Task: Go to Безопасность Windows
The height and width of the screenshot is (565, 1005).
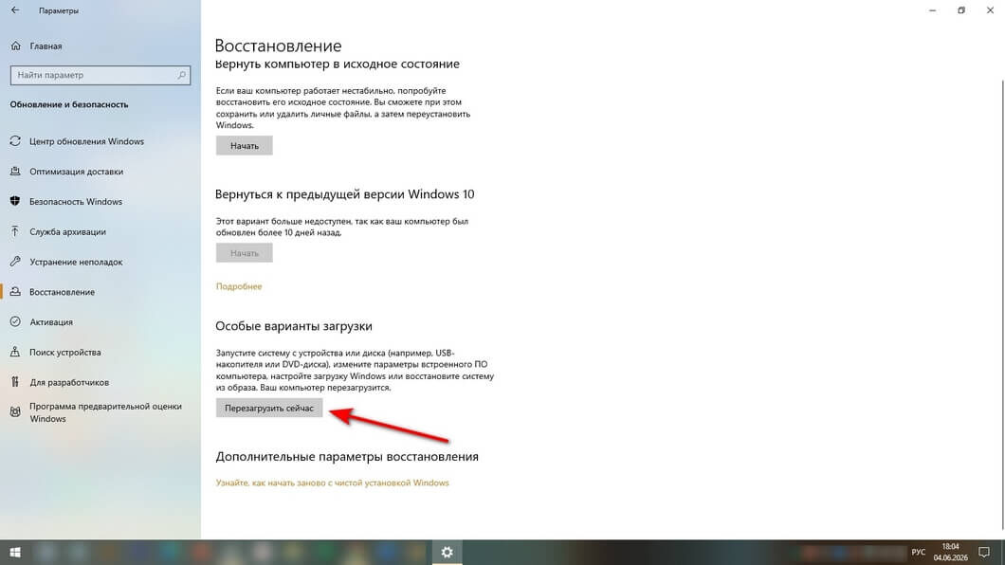Action: 76,201
